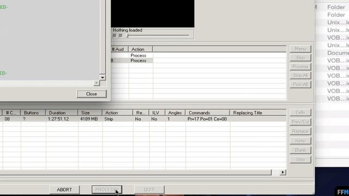
Task: Click 'Strip' action cell in lower table
Action: coord(109,119)
